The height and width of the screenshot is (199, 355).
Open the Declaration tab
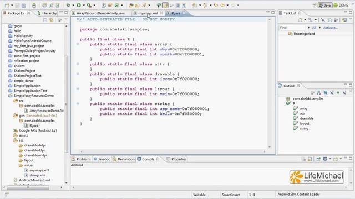(x=124, y=159)
